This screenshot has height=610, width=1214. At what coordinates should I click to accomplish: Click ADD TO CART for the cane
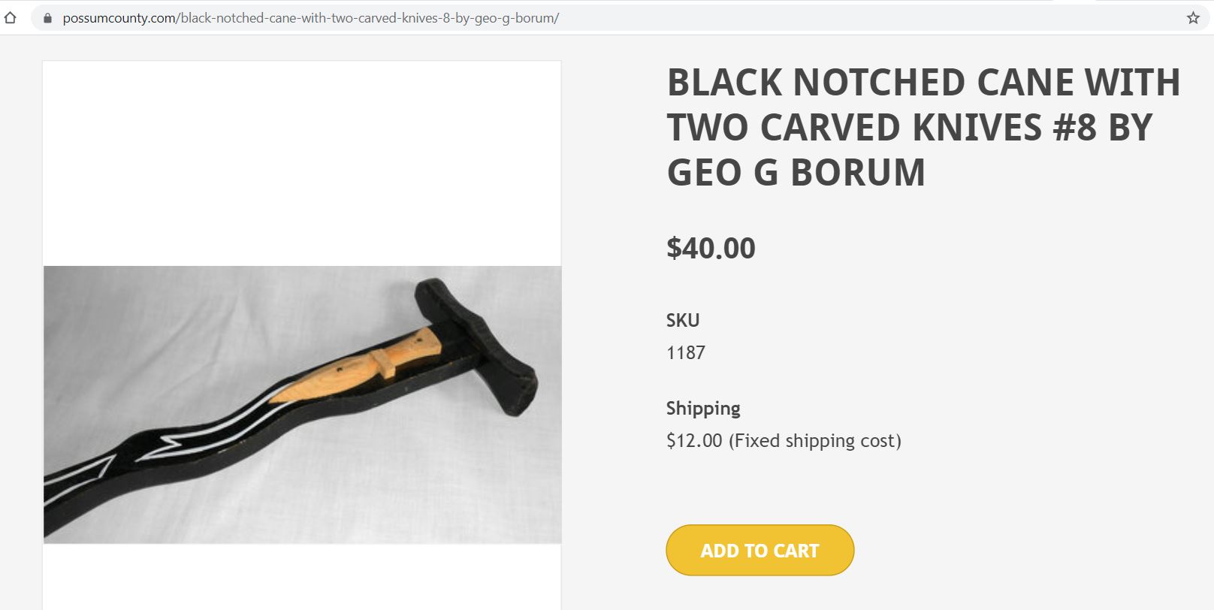pos(760,550)
